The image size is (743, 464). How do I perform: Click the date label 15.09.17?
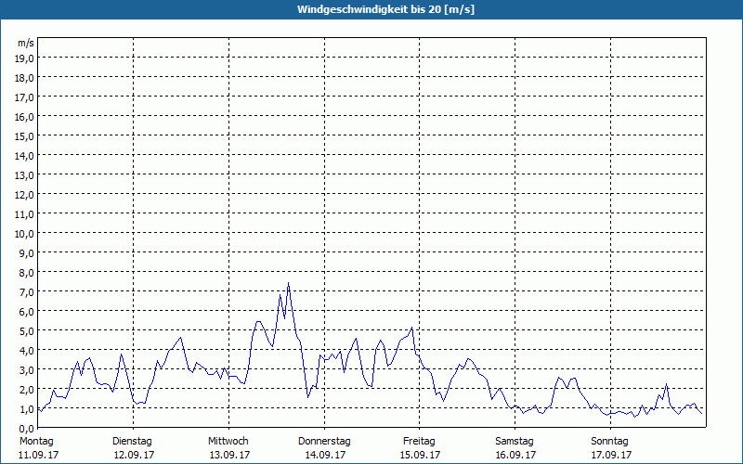pyautogui.click(x=420, y=455)
